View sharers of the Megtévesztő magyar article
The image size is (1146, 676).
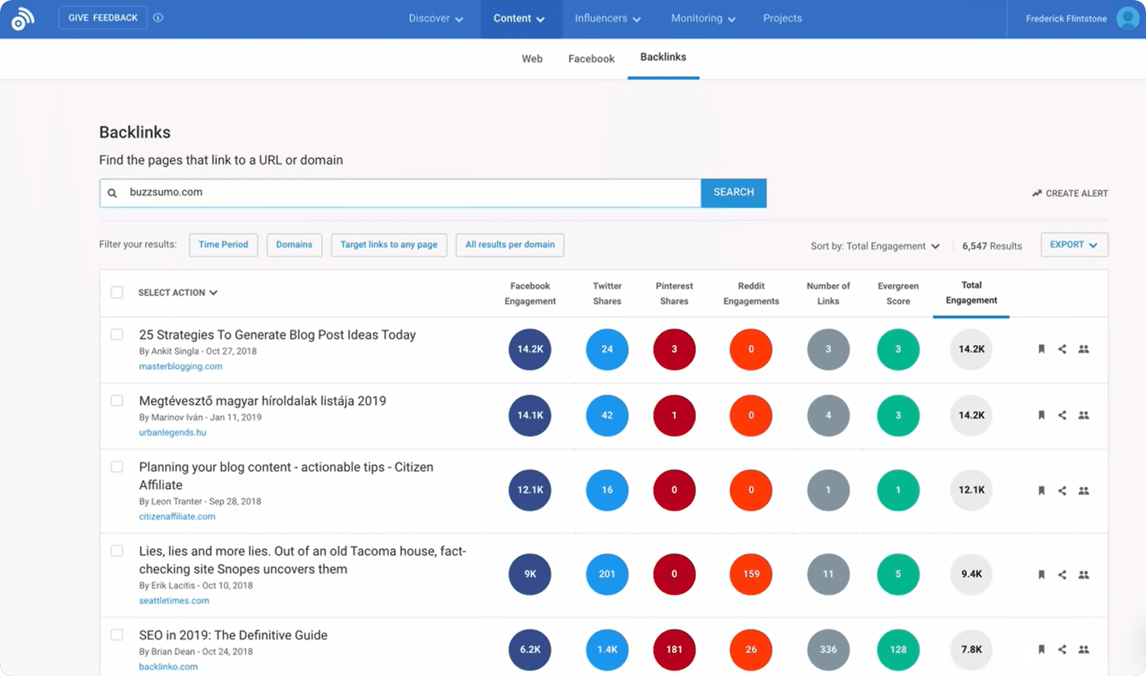pyautogui.click(x=1084, y=415)
